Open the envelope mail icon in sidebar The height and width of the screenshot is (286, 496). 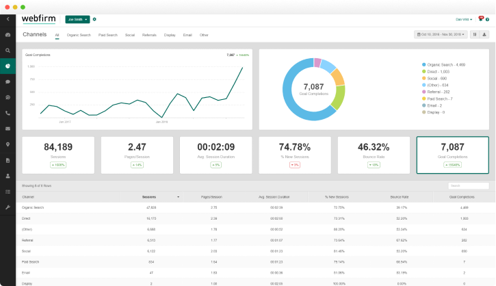8,129
